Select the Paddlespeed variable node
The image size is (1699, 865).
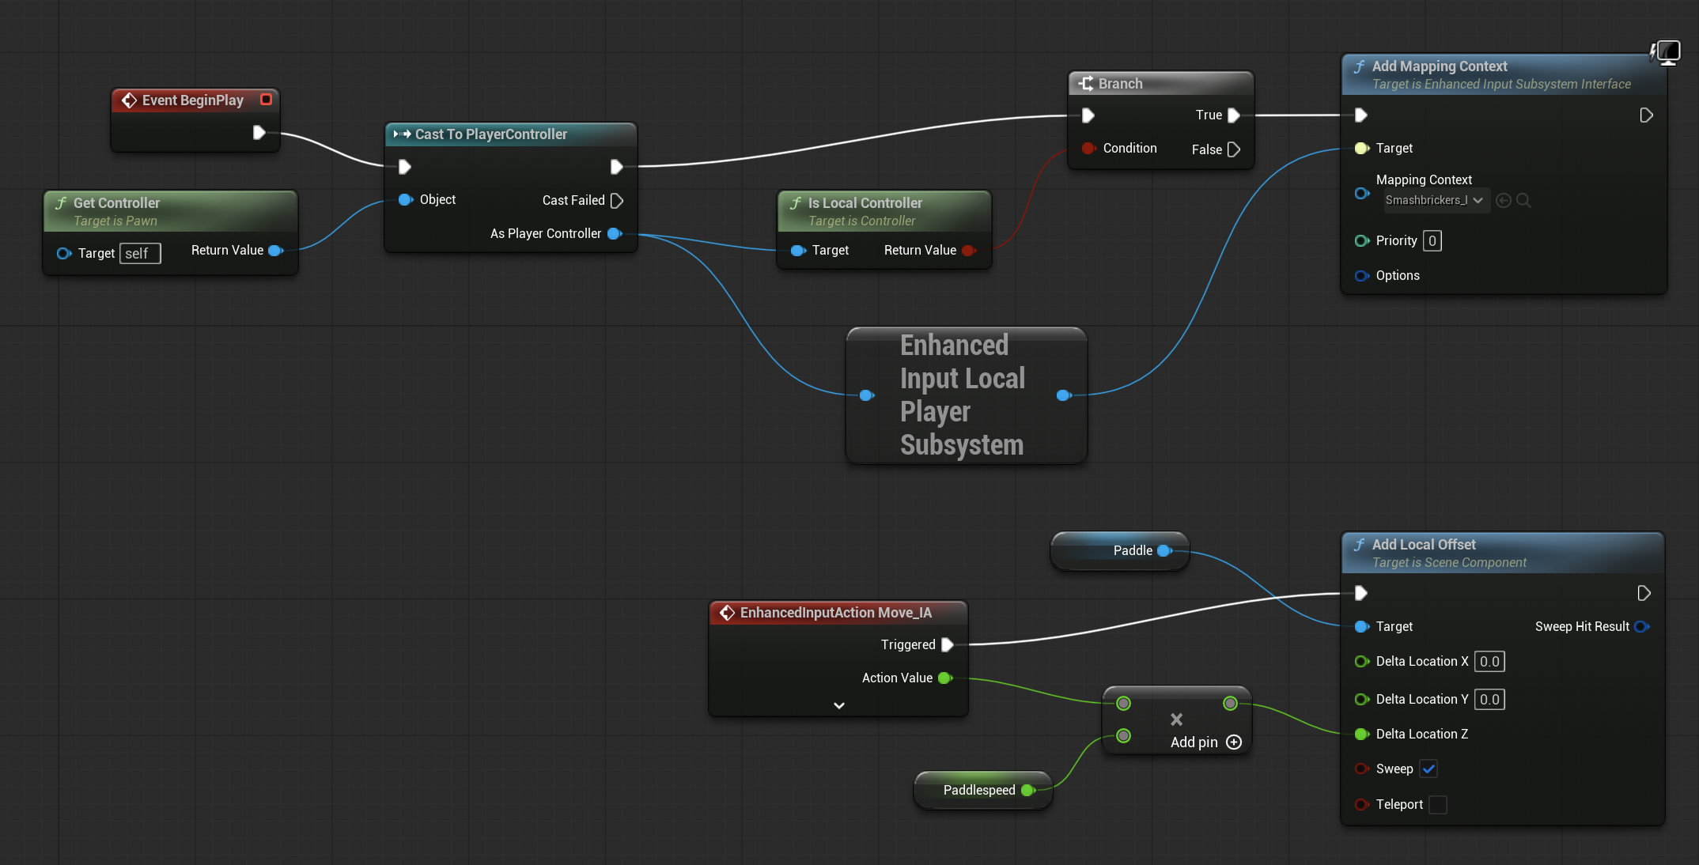(x=982, y=791)
